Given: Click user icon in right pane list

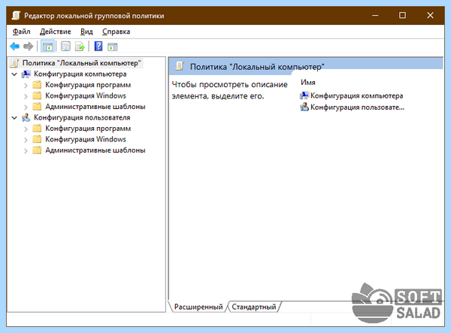Looking at the screenshot, I should pos(304,107).
